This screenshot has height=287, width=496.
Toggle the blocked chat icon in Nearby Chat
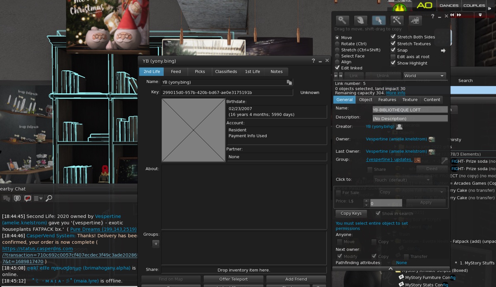click(28, 198)
